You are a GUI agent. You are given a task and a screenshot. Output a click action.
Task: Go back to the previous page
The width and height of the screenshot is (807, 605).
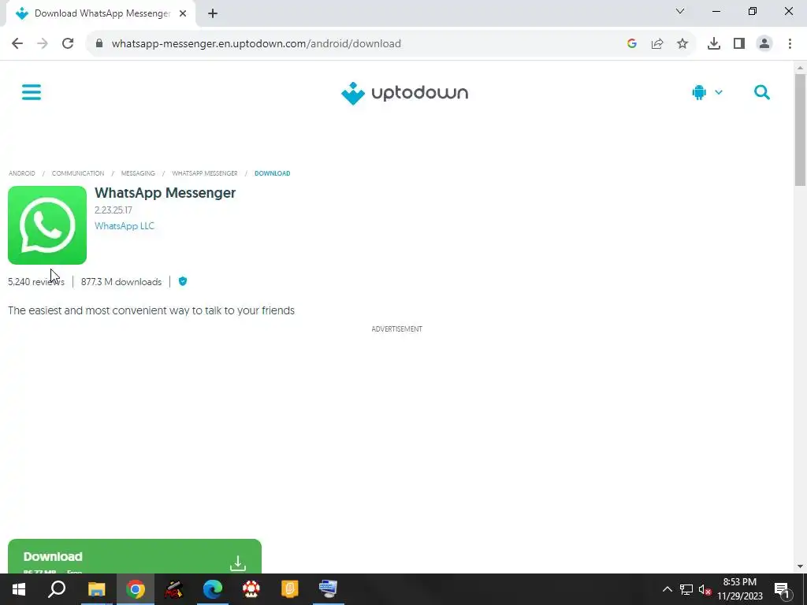click(17, 44)
